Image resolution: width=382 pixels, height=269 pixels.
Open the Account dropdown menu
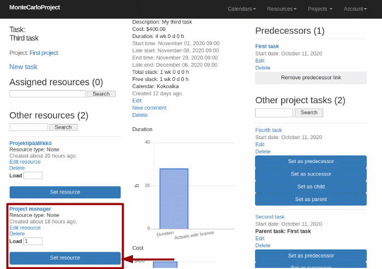(355, 9)
